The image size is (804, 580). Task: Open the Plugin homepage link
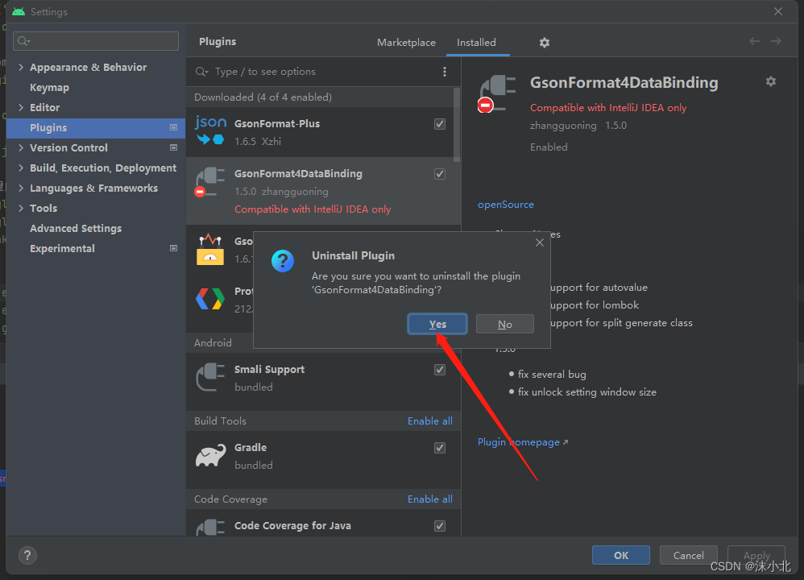[523, 442]
